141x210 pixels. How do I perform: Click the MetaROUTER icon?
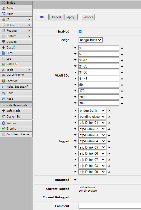click(4, 75)
